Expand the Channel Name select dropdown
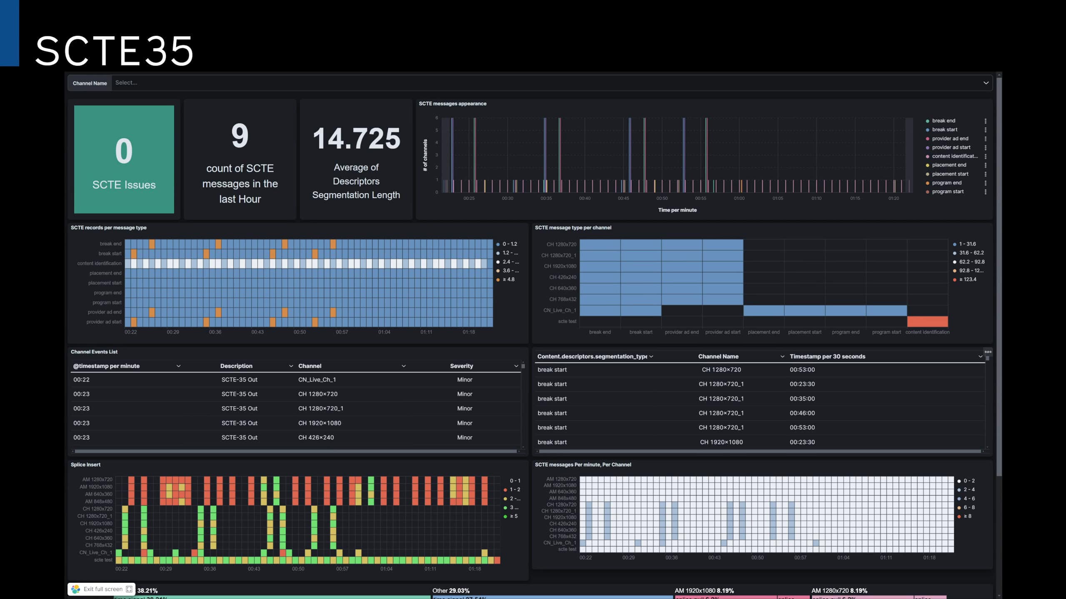Image resolution: width=1066 pixels, height=599 pixels. coord(986,83)
